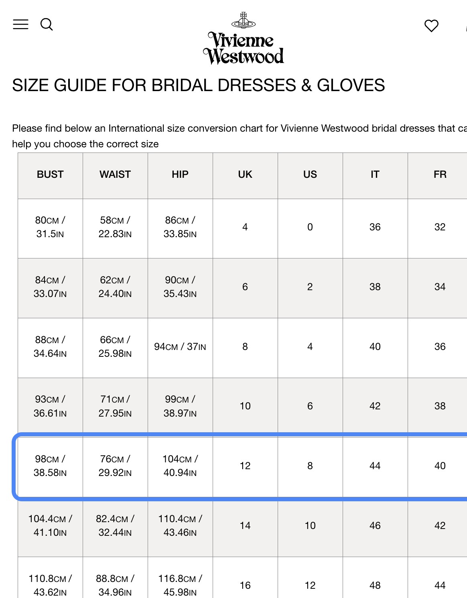Open the wishlist heart icon

[431, 26]
